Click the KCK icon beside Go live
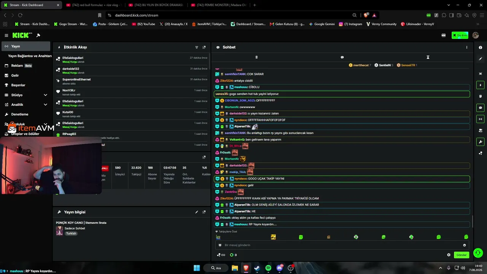This screenshot has width=487, height=274. point(444,35)
